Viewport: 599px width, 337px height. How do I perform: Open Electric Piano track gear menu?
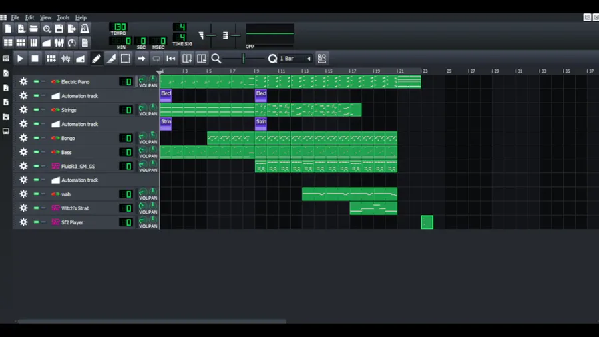pos(23,81)
